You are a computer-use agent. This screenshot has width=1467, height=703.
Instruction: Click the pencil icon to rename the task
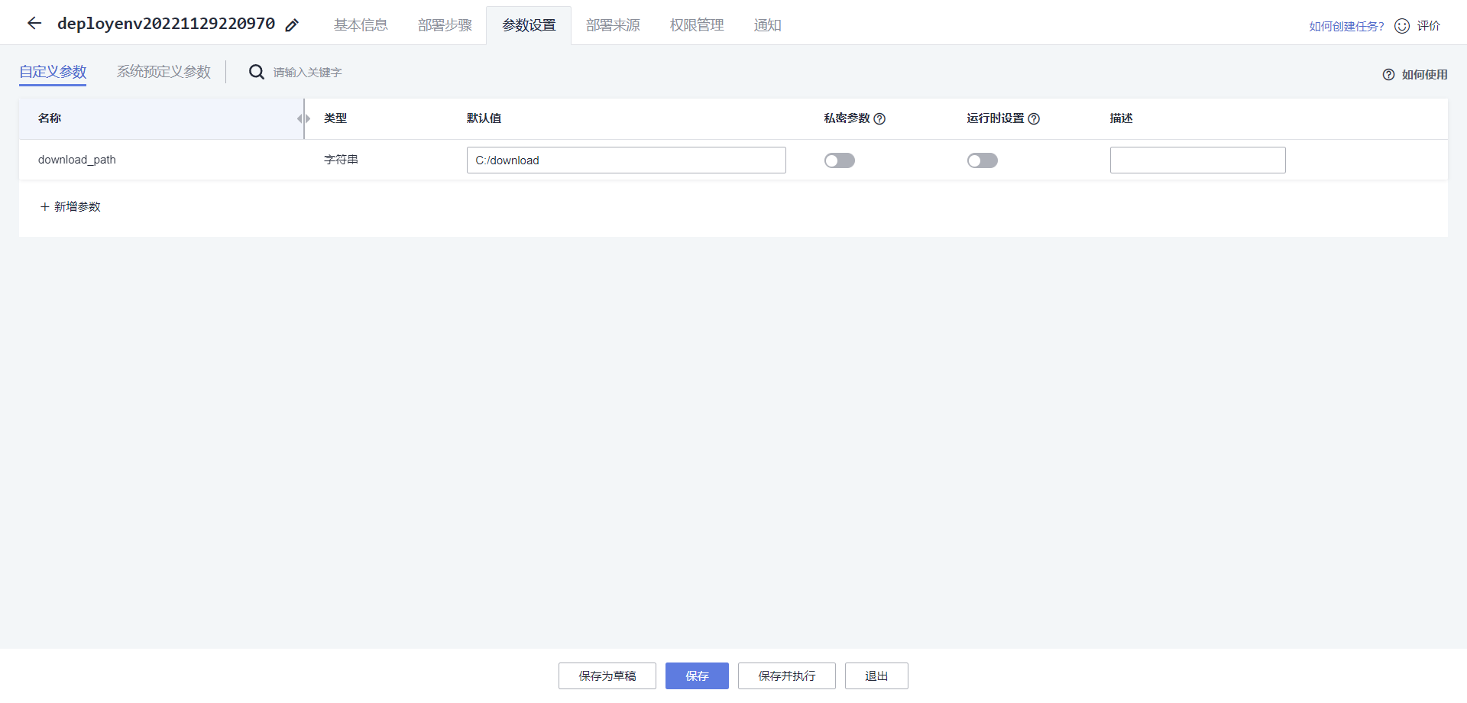291,24
